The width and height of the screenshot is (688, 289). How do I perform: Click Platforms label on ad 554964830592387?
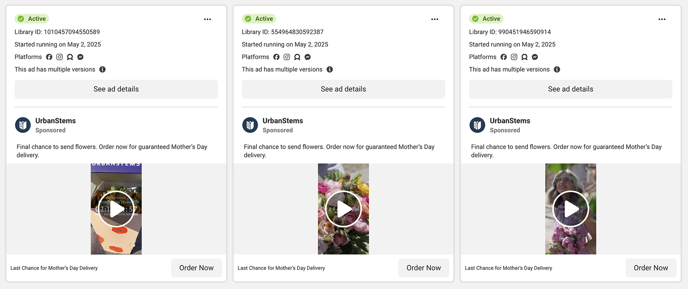coord(255,57)
